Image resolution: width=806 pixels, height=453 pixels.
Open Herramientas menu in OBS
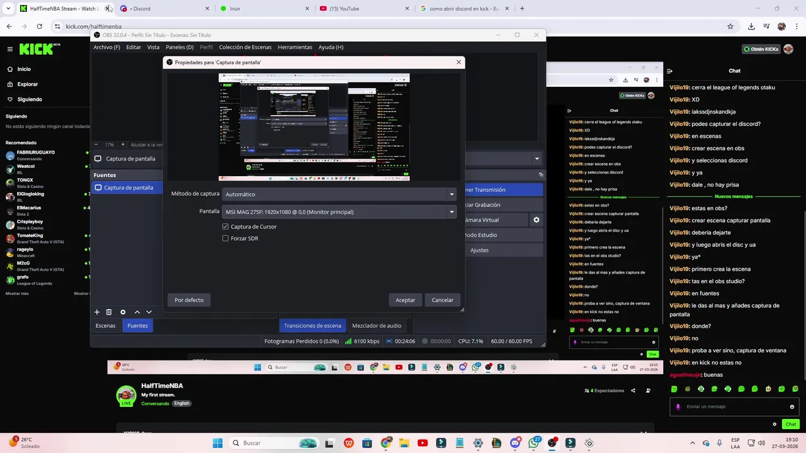295,47
